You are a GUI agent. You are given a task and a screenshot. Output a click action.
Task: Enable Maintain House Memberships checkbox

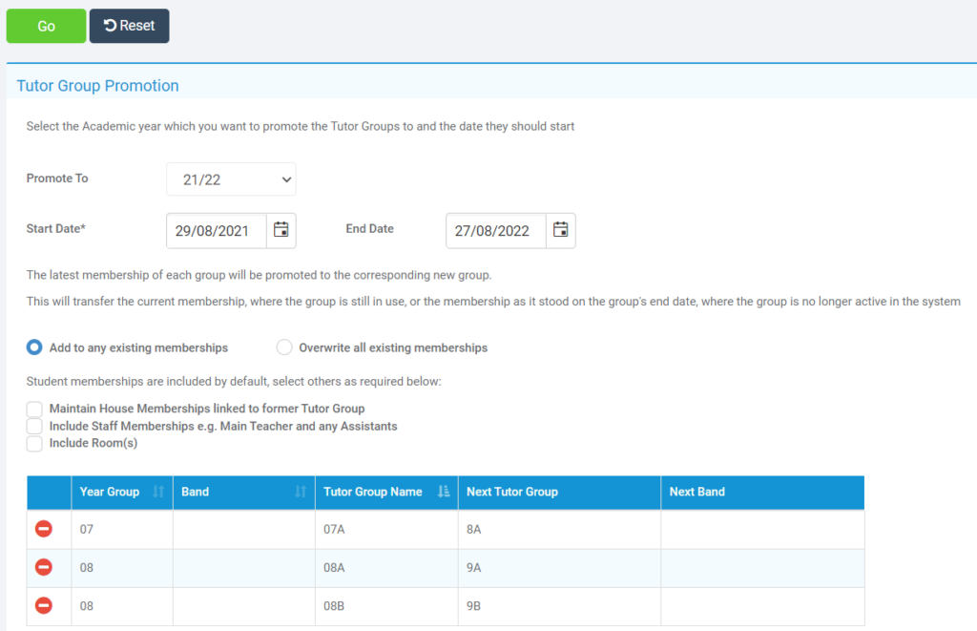coord(34,409)
